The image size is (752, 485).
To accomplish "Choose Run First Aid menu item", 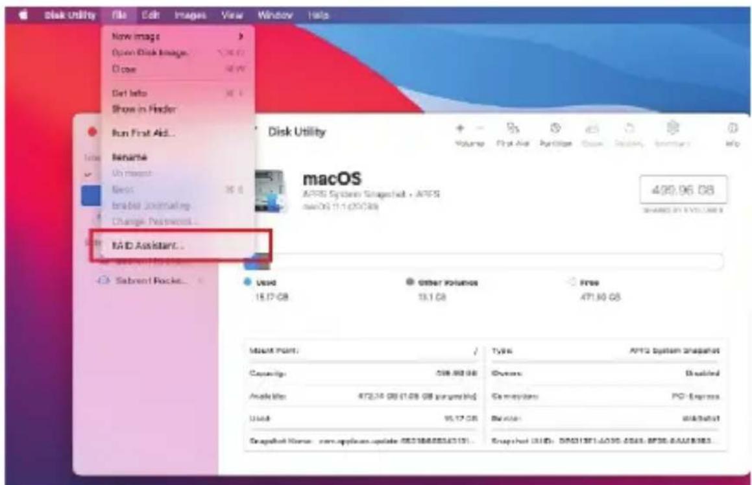I will [x=177, y=133].
